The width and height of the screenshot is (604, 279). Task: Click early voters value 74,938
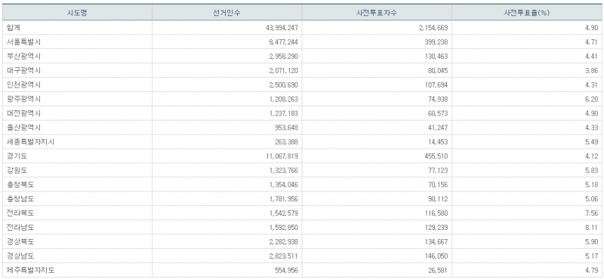(438, 99)
